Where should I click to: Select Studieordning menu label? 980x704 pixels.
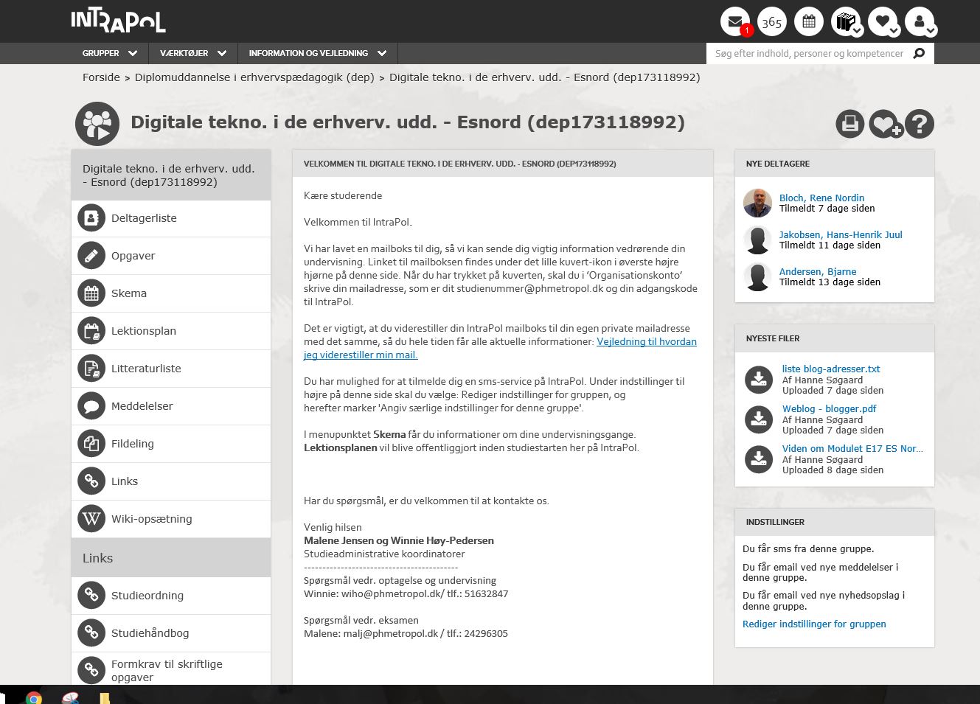click(147, 596)
